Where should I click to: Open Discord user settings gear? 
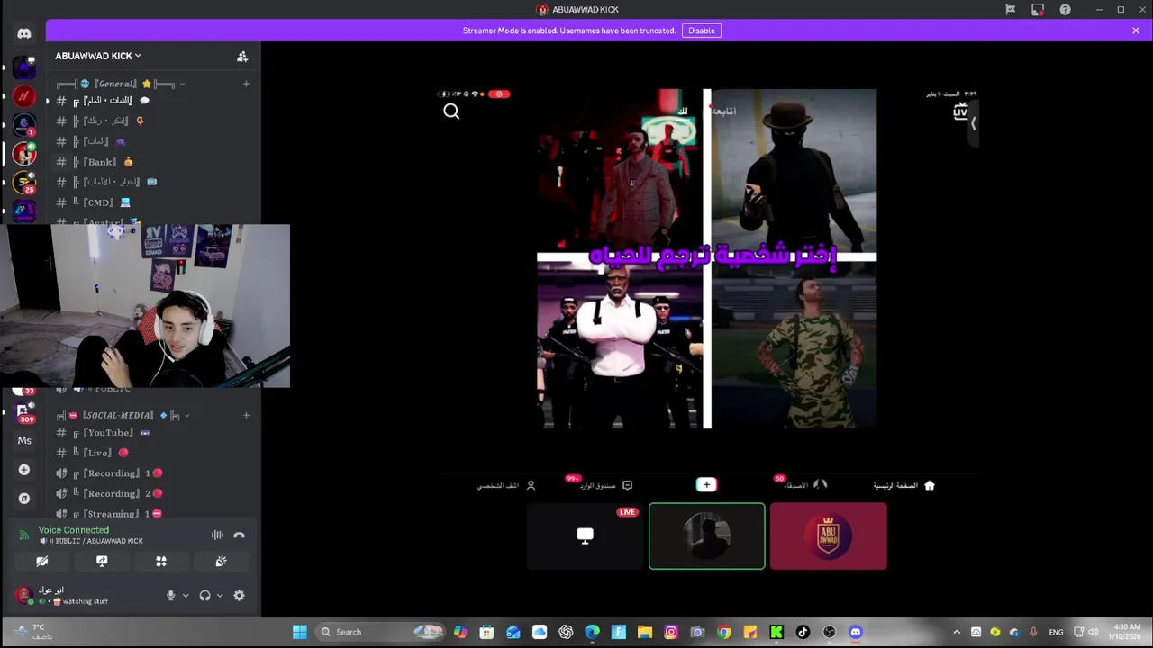coord(239,595)
